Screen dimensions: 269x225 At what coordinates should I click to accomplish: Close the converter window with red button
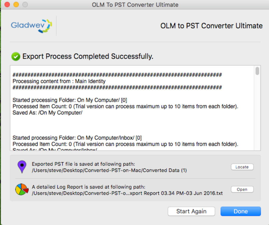click(x=7, y=4)
